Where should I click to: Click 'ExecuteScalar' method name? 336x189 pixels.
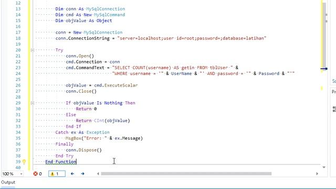[121, 85]
